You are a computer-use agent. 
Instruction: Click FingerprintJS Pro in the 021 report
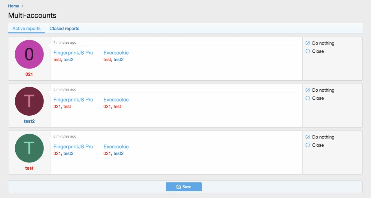click(73, 53)
